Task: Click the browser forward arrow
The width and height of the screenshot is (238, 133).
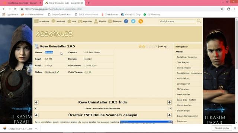Action: pyautogui.click(x=9, y=9)
